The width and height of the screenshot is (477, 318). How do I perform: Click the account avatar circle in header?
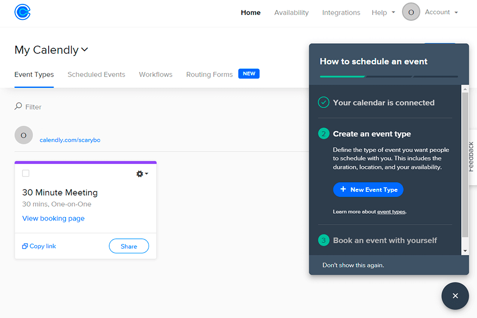(x=411, y=12)
